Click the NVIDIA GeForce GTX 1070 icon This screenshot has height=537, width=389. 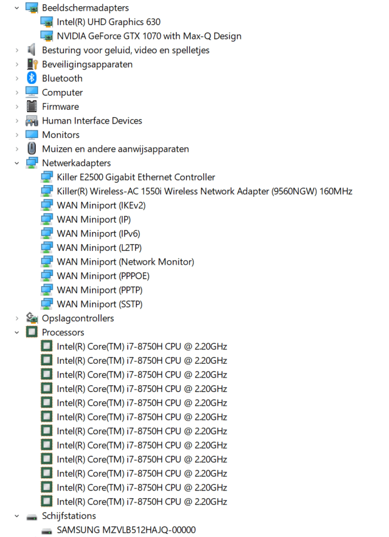[x=46, y=36]
